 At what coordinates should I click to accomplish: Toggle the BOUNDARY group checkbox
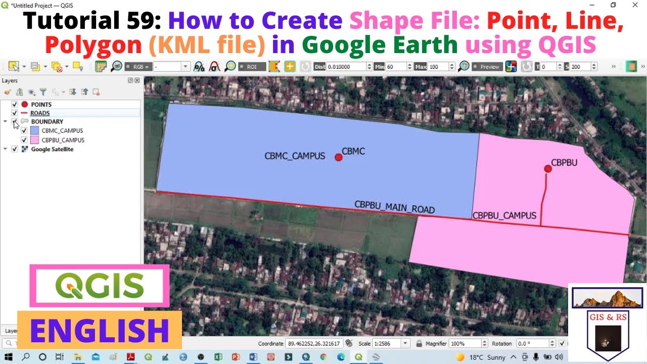15,121
